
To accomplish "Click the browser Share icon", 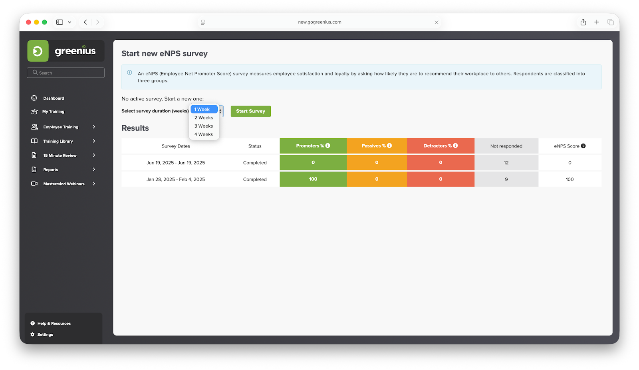I will pyautogui.click(x=583, y=22).
